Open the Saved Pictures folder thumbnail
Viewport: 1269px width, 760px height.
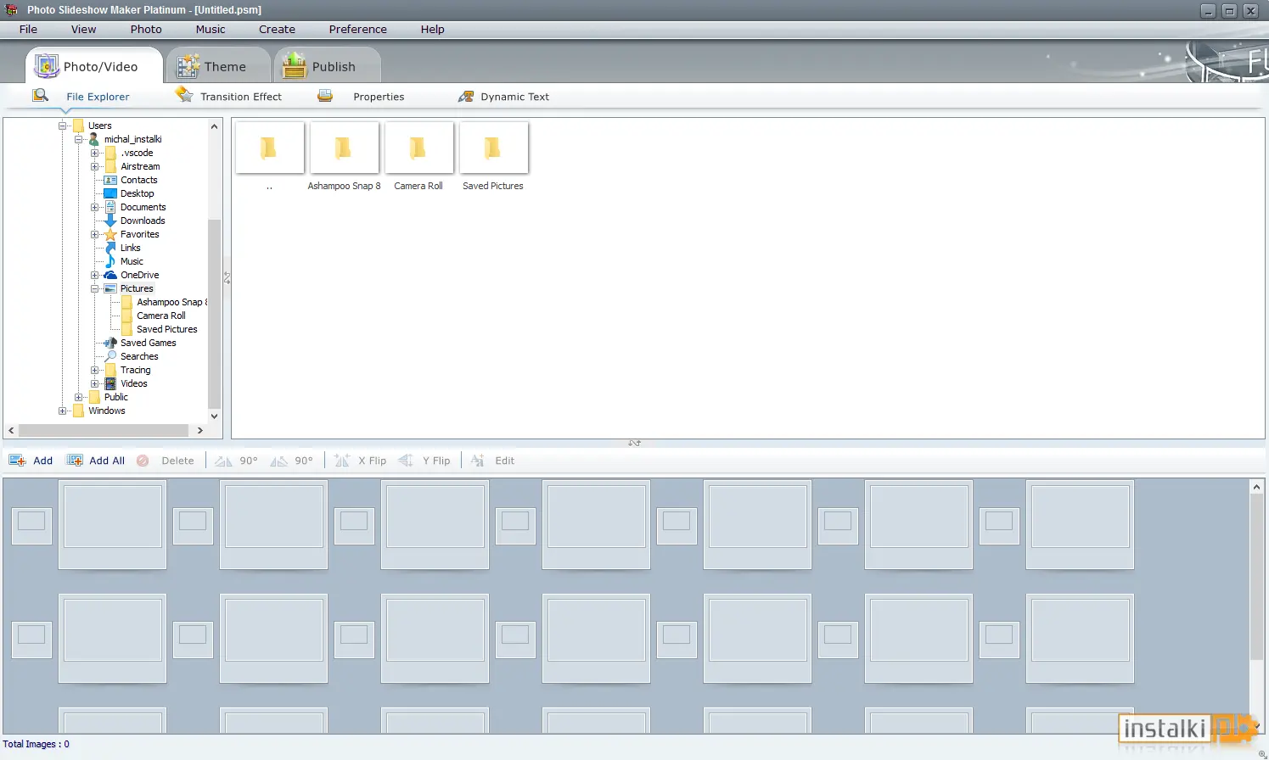pos(493,148)
